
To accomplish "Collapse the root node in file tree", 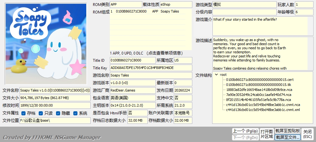I will pos(217,75).
